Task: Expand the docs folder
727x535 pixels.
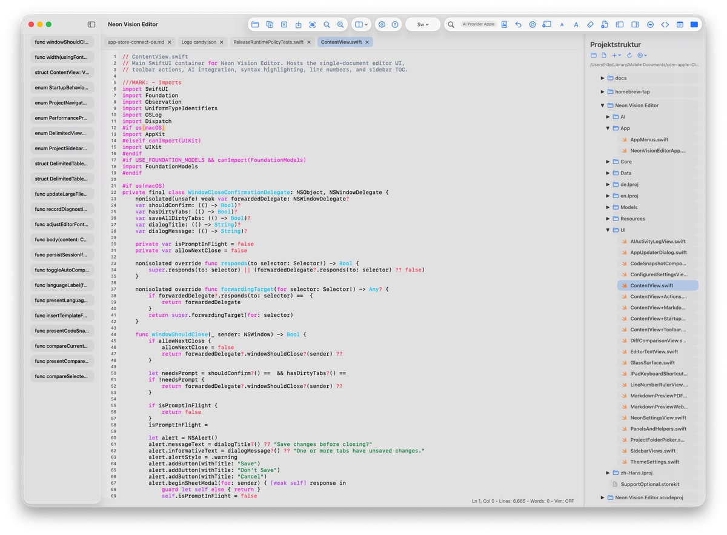Action: click(602, 78)
